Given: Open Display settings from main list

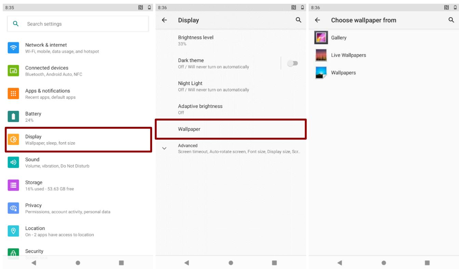Looking at the screenshot, I should coord(78,139).
